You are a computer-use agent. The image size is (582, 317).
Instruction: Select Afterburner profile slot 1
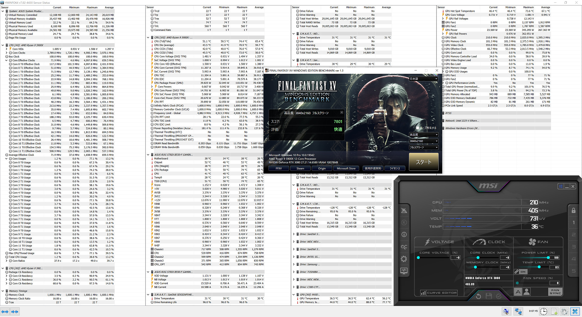pyautogui.click(x=574, y=223)
